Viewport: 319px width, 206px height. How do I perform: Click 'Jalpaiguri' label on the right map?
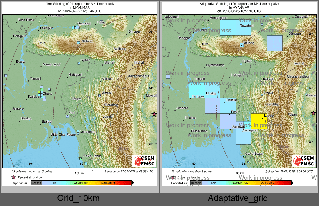pyautogui.click(x=171, y=17)
